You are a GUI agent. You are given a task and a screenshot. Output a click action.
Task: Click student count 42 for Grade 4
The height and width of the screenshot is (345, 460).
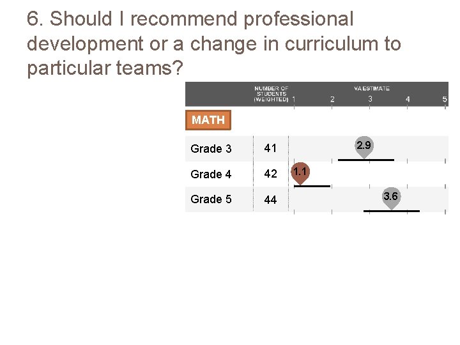click(x=270, y=174)
